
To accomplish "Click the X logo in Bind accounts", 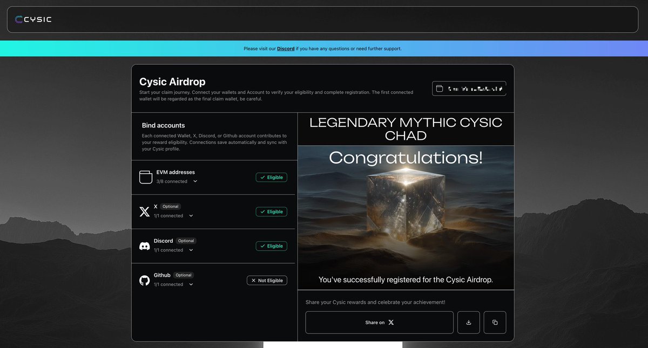I will [145, 211].
